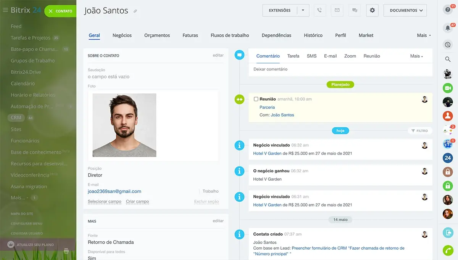This screenshot has height=260, width=458.
Task: Open CRM in the left menu
Action: [16, 118]
